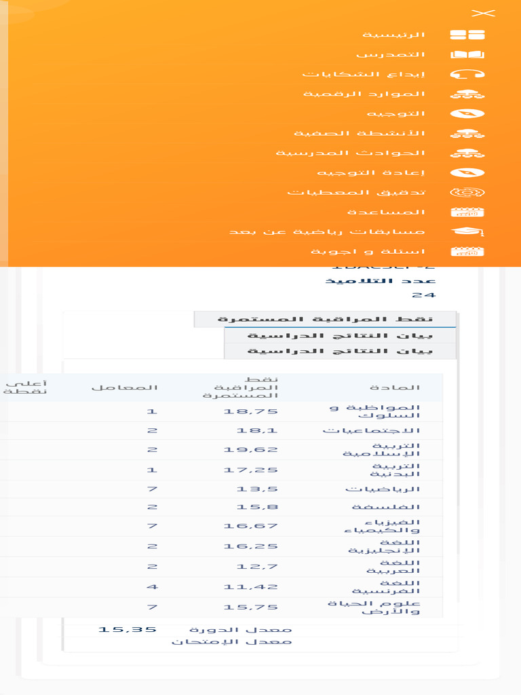The image size is (521, 695).
Task: Click the compass icon beside التوجيه
Action: pyautogui.click(x=467, y=113)
